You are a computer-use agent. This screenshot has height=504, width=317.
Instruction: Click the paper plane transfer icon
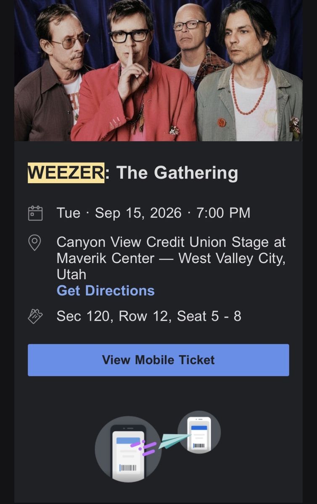click(173, 440)
